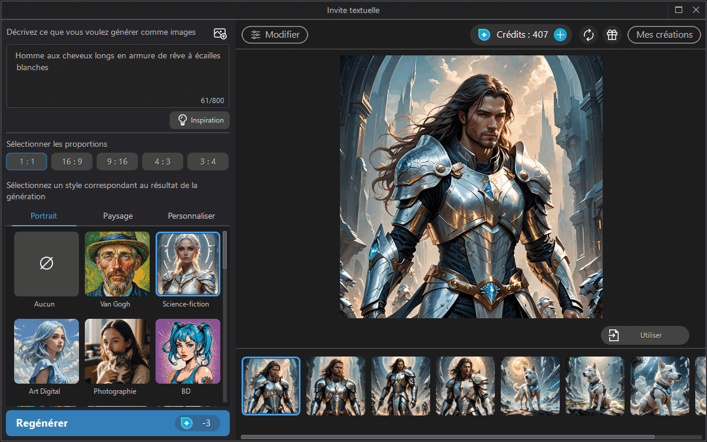
Task: Click the Sélectionner les proportions heading
Action: click(x=57, y=144)
